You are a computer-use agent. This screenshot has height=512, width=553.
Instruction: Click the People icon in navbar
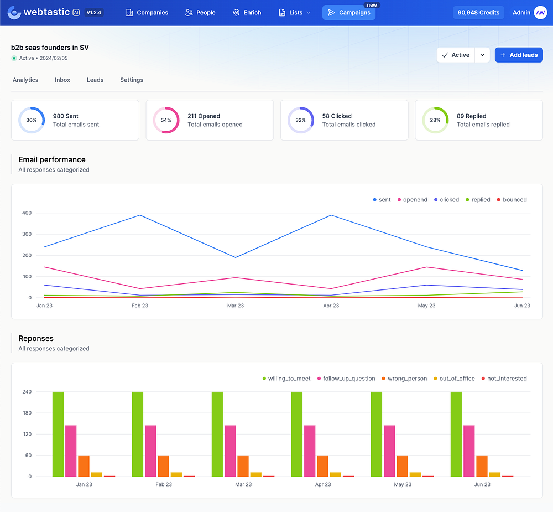pos(189,13)
